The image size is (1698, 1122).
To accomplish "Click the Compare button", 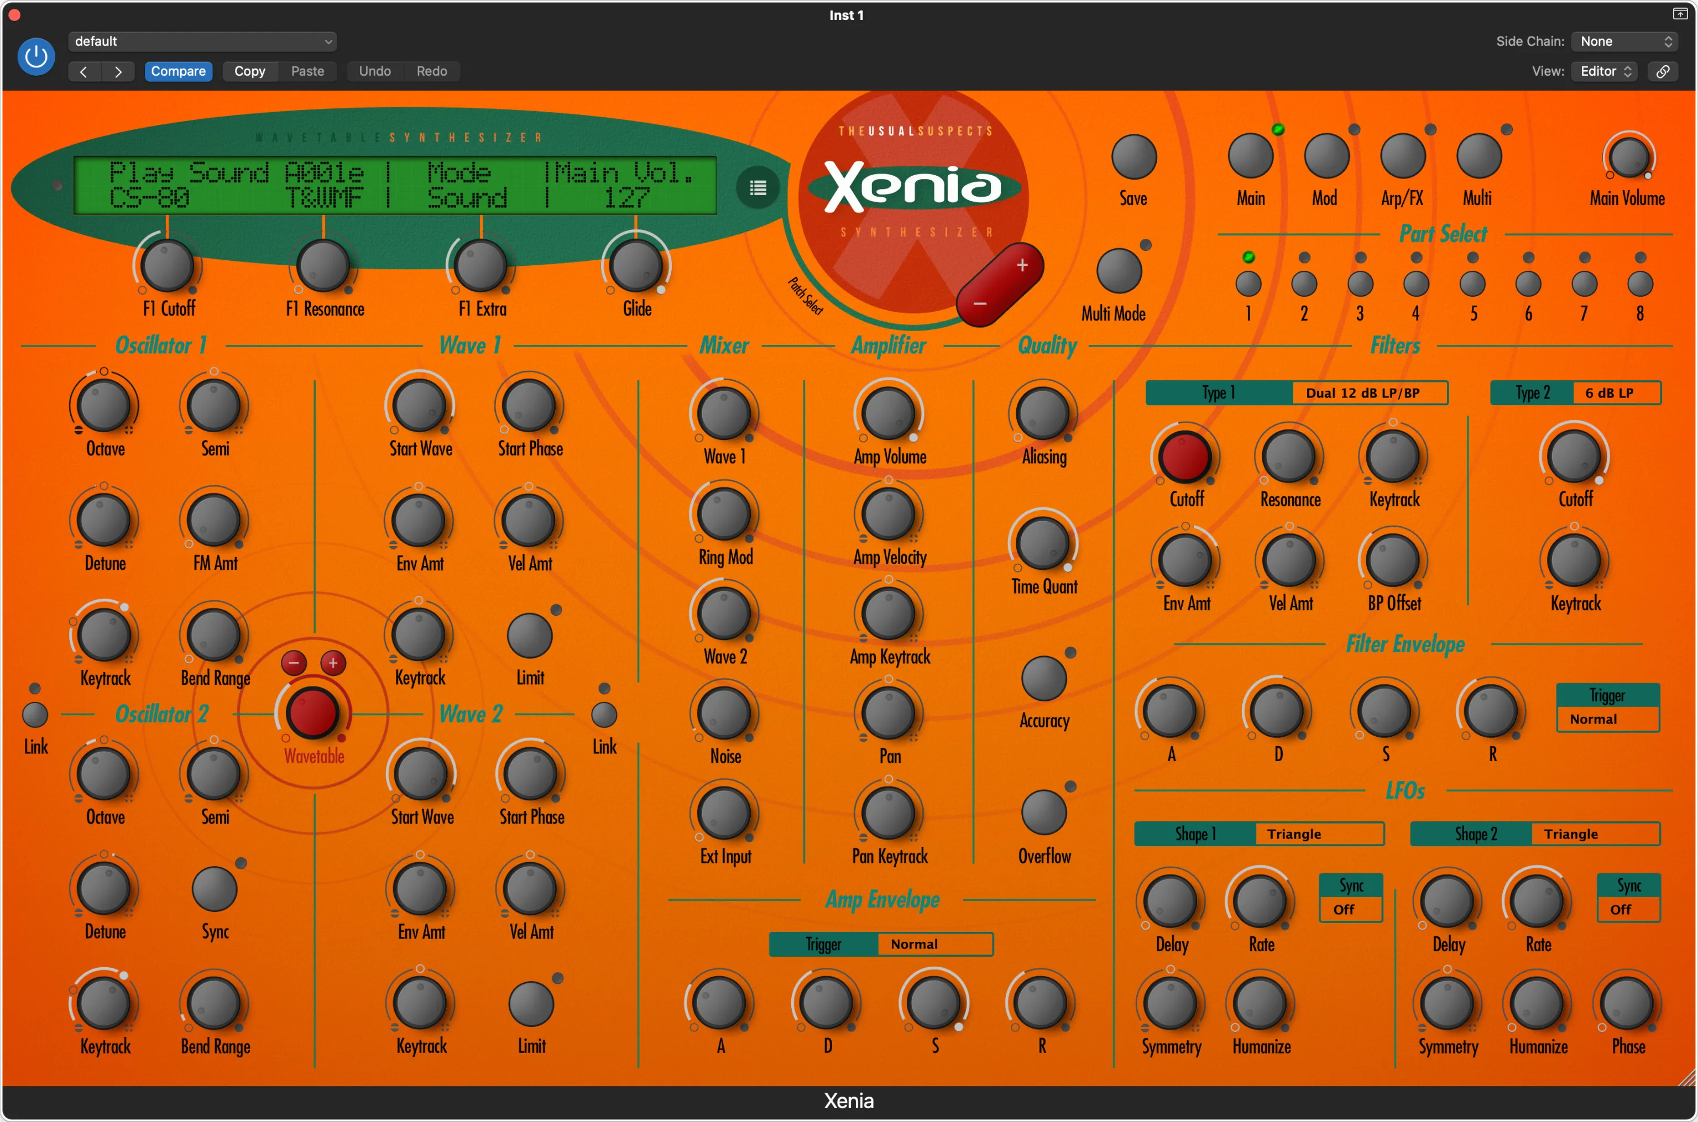I will point(178,71).
